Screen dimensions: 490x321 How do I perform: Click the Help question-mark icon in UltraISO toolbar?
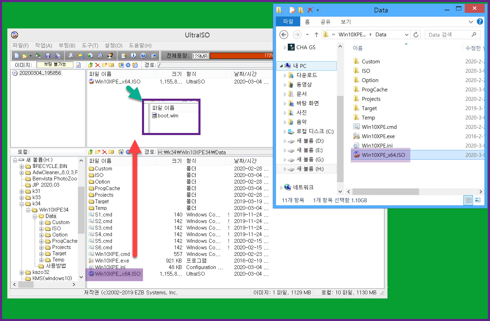[143, 55]
